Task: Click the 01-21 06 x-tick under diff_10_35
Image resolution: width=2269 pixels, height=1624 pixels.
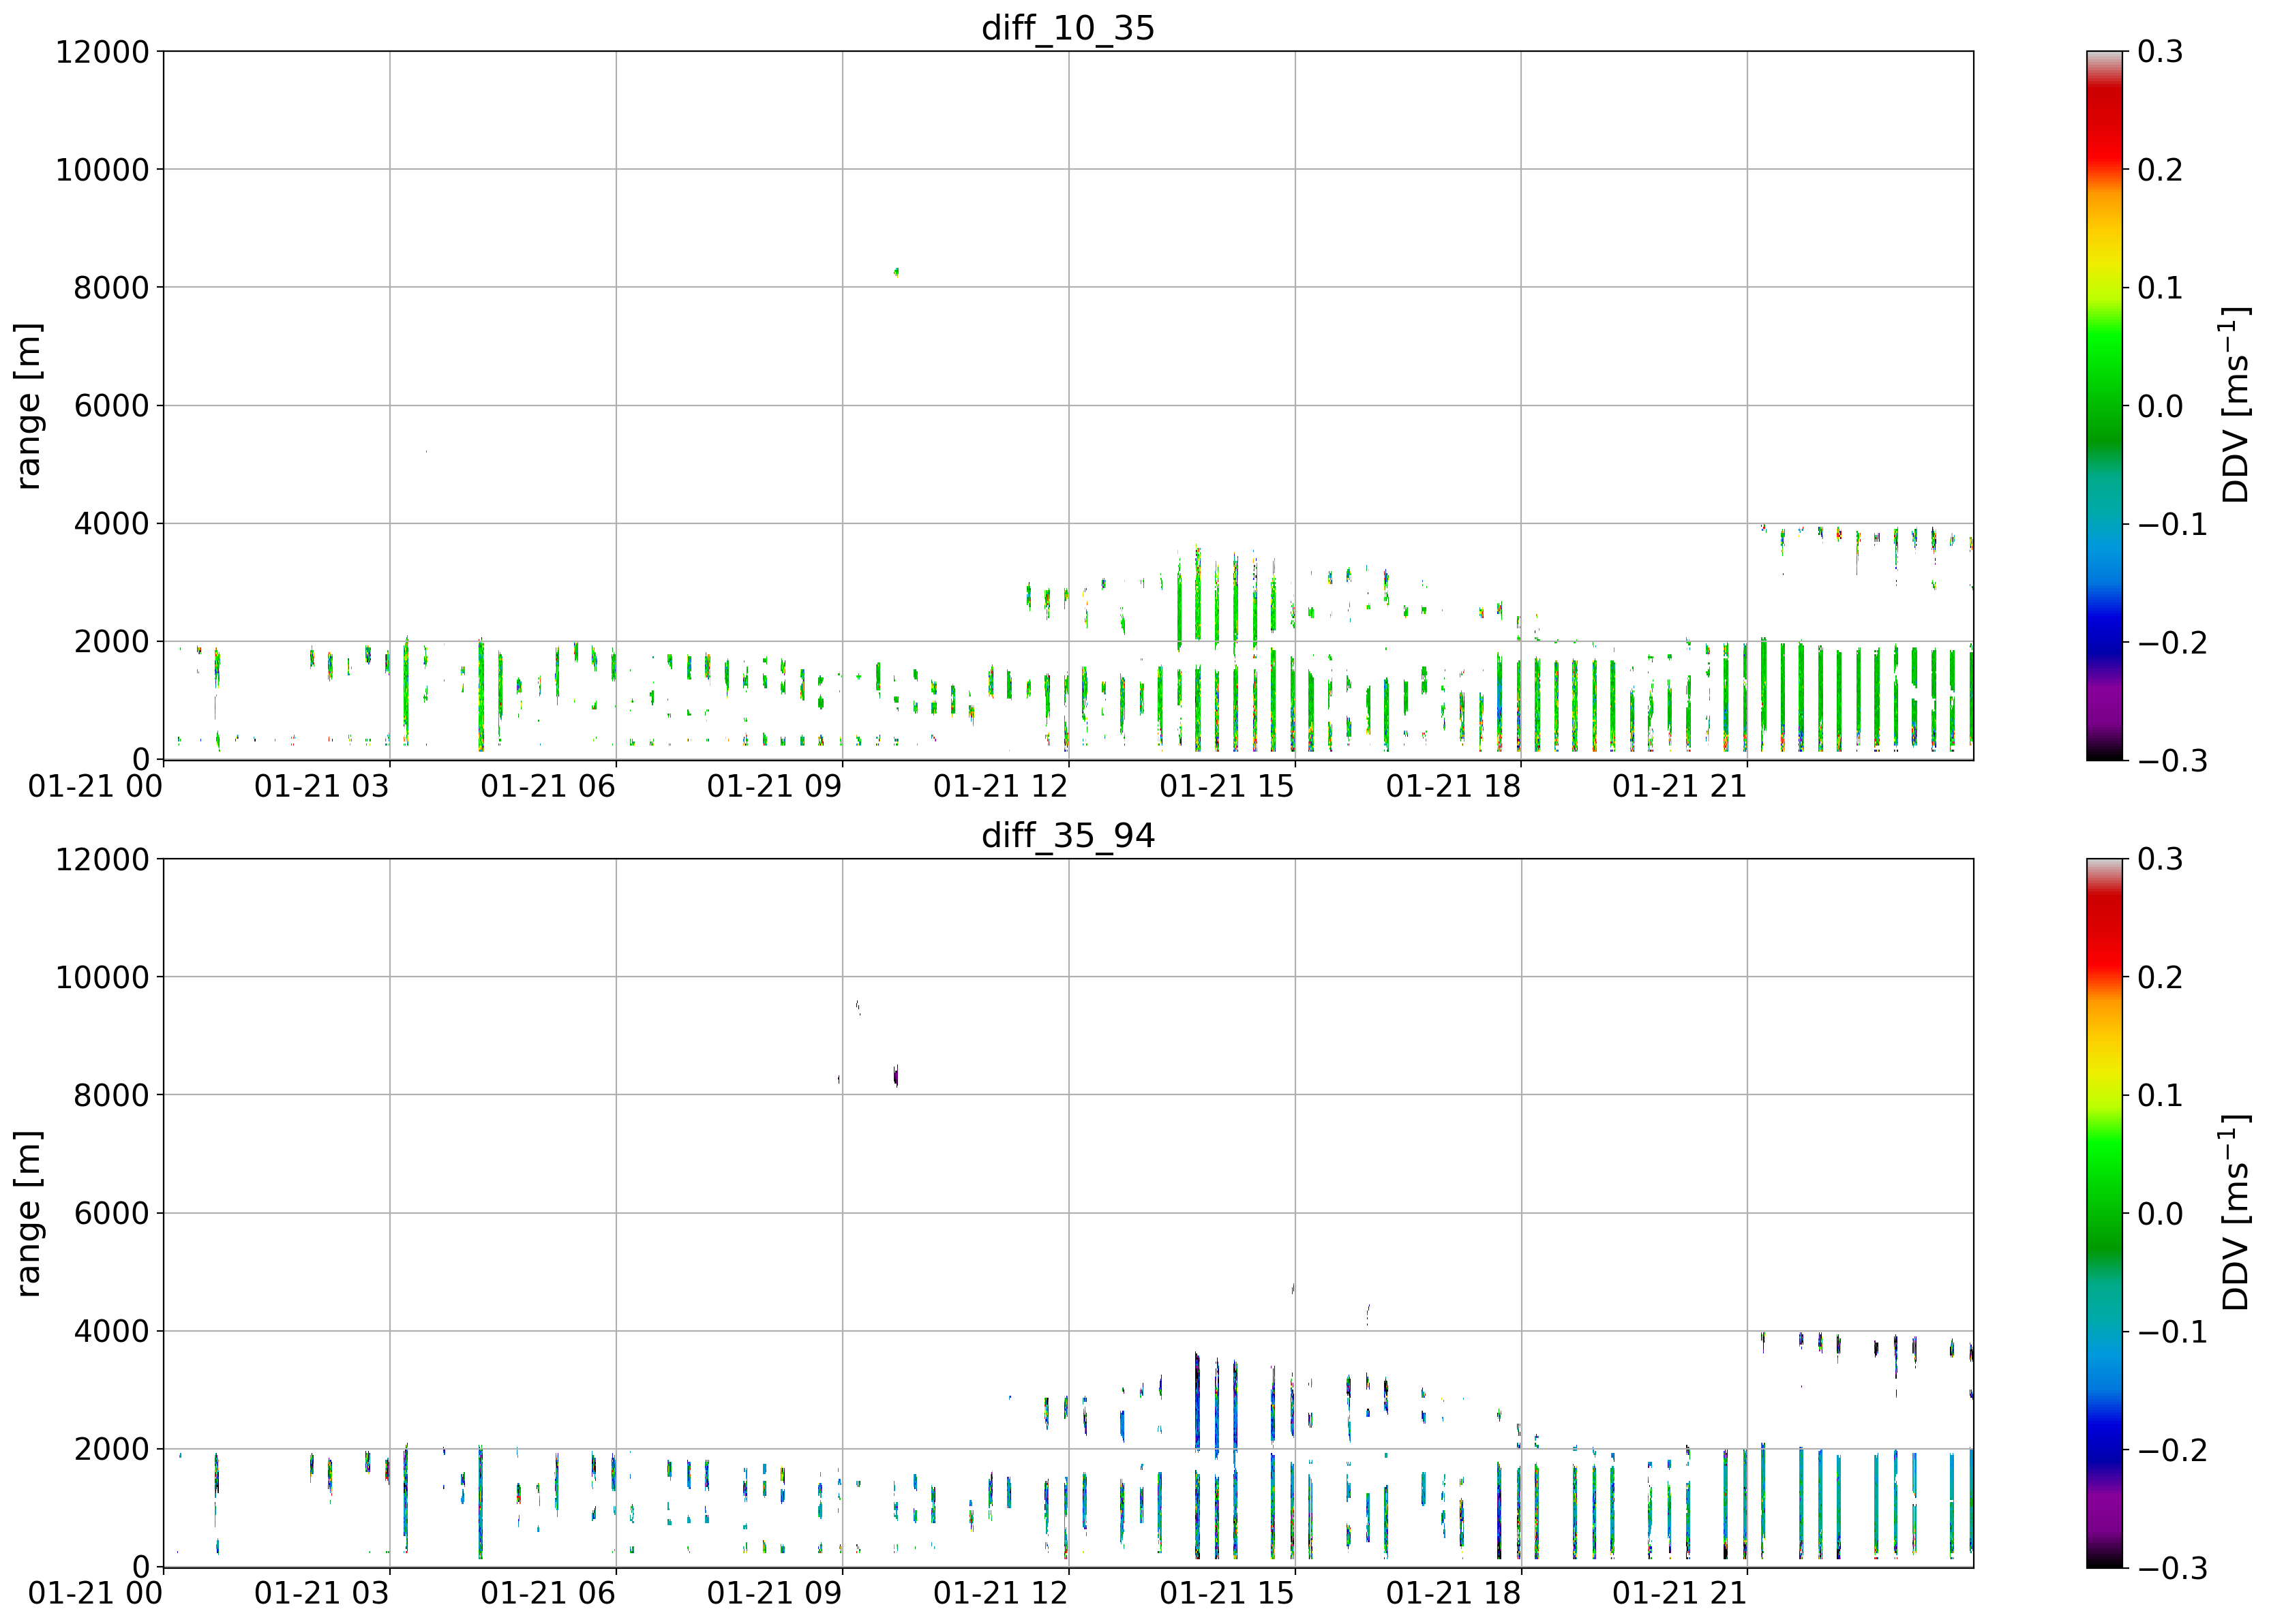Action: tap(548, 786)
